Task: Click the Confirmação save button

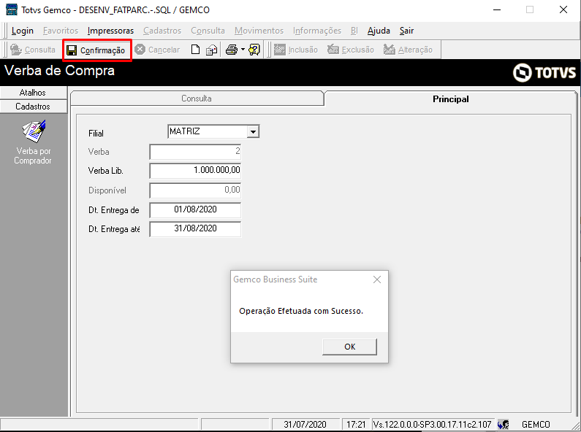Action: pos(97,50)
